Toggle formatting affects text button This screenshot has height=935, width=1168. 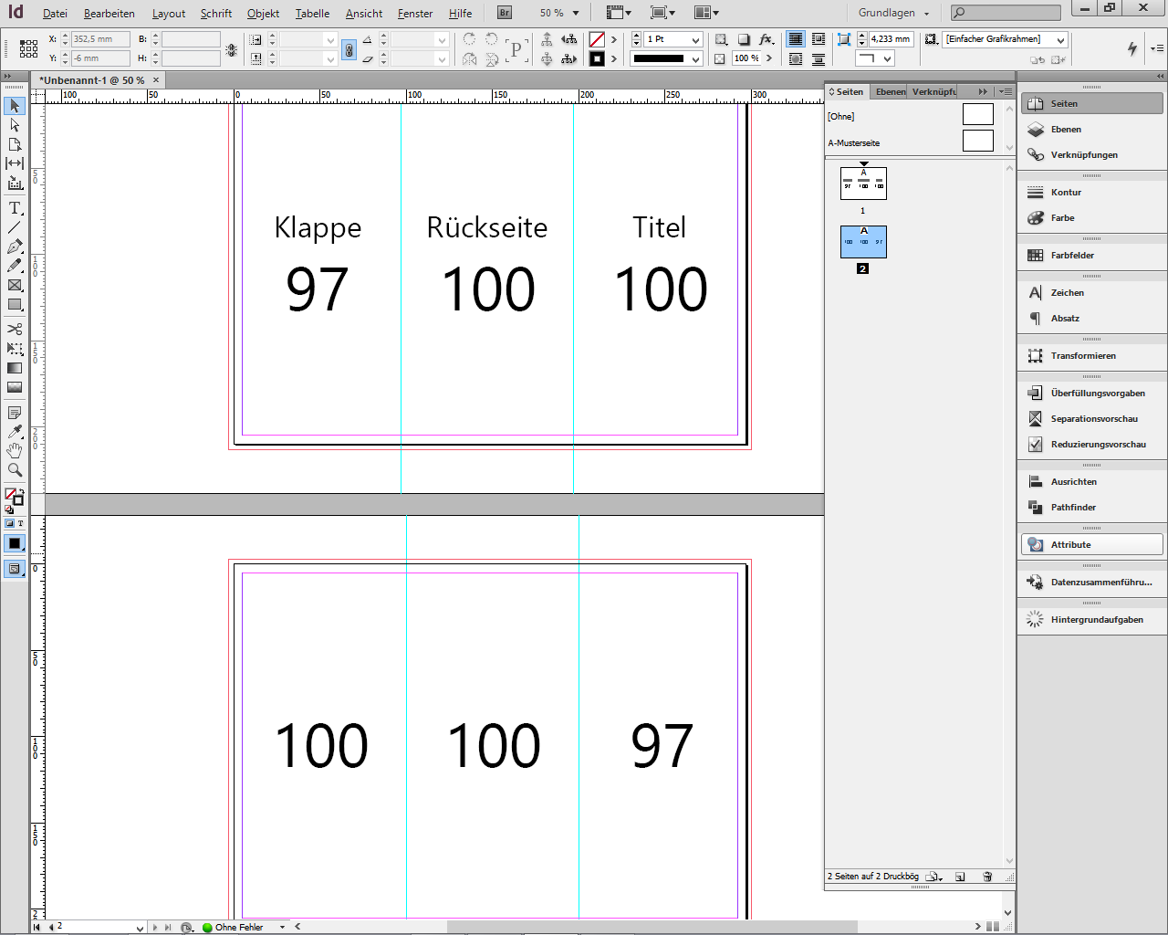point(20,523)
